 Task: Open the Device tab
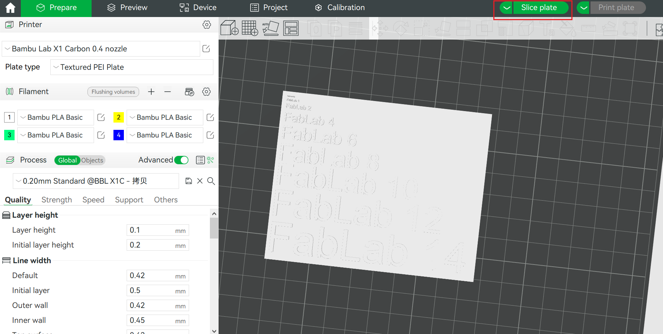(198, 8)
